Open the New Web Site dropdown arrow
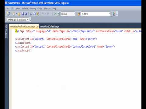 pos(11,14)
